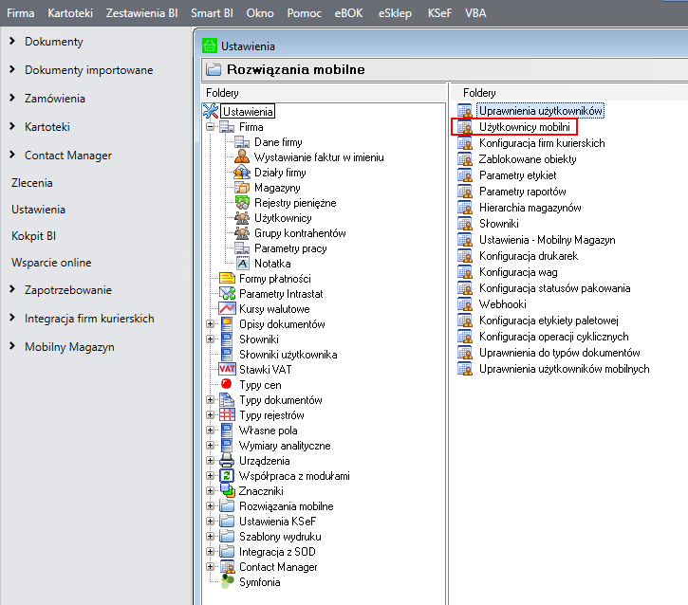Click the Urządzenia printer icon
The height and width of the screenshot is (605, 688).
point(227,461)
